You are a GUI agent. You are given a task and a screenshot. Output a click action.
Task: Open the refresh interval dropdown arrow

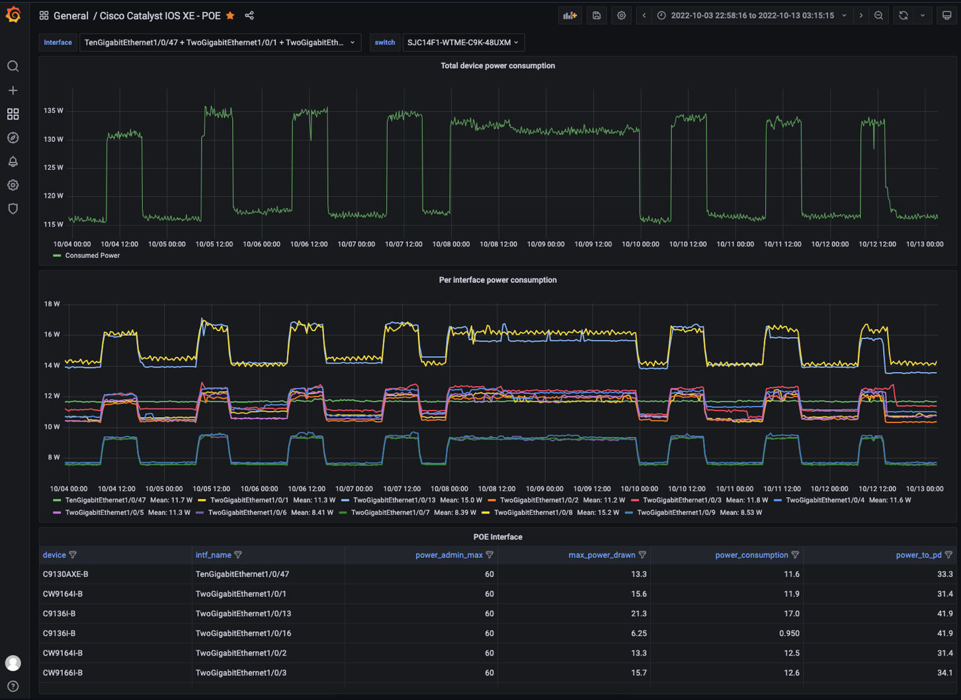coord(923,15)
